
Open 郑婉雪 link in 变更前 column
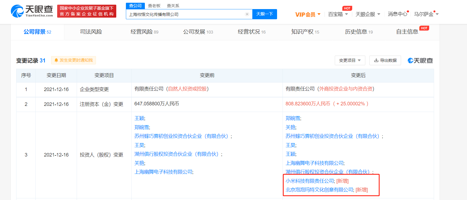click(142, 127)
